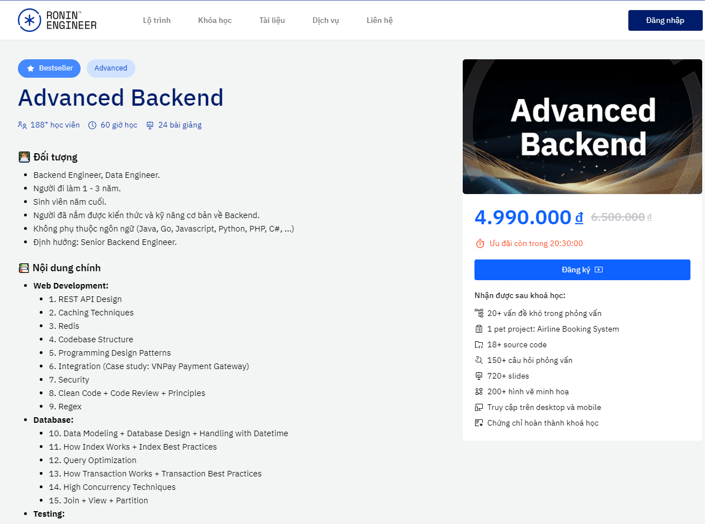Viewport: 705px width, 524px height.
Task: Click '6. Integration (Case study: VNPay' item
Action: [x=149, y=366]
